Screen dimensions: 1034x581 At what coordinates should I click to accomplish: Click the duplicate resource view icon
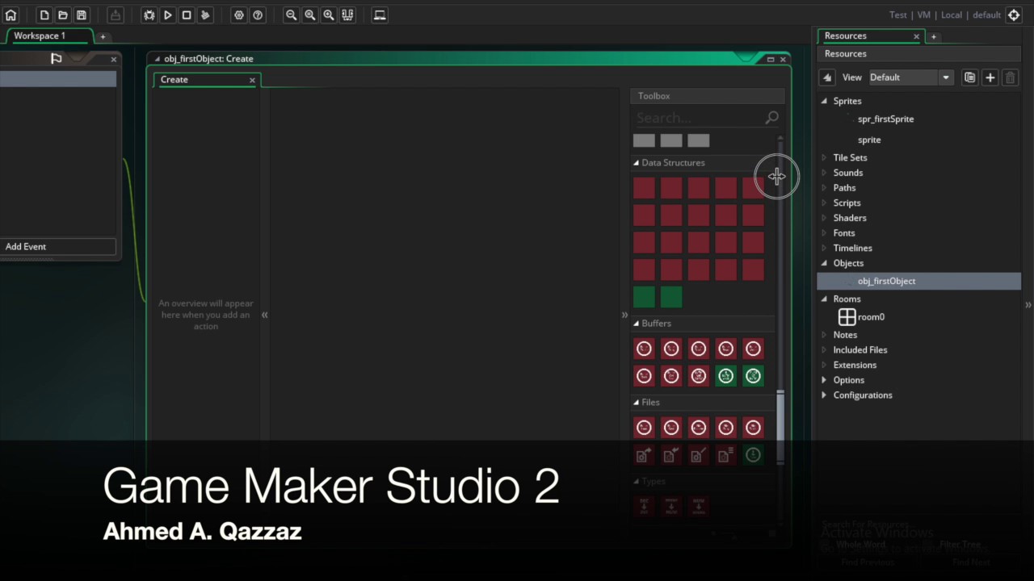pos(969,77)
